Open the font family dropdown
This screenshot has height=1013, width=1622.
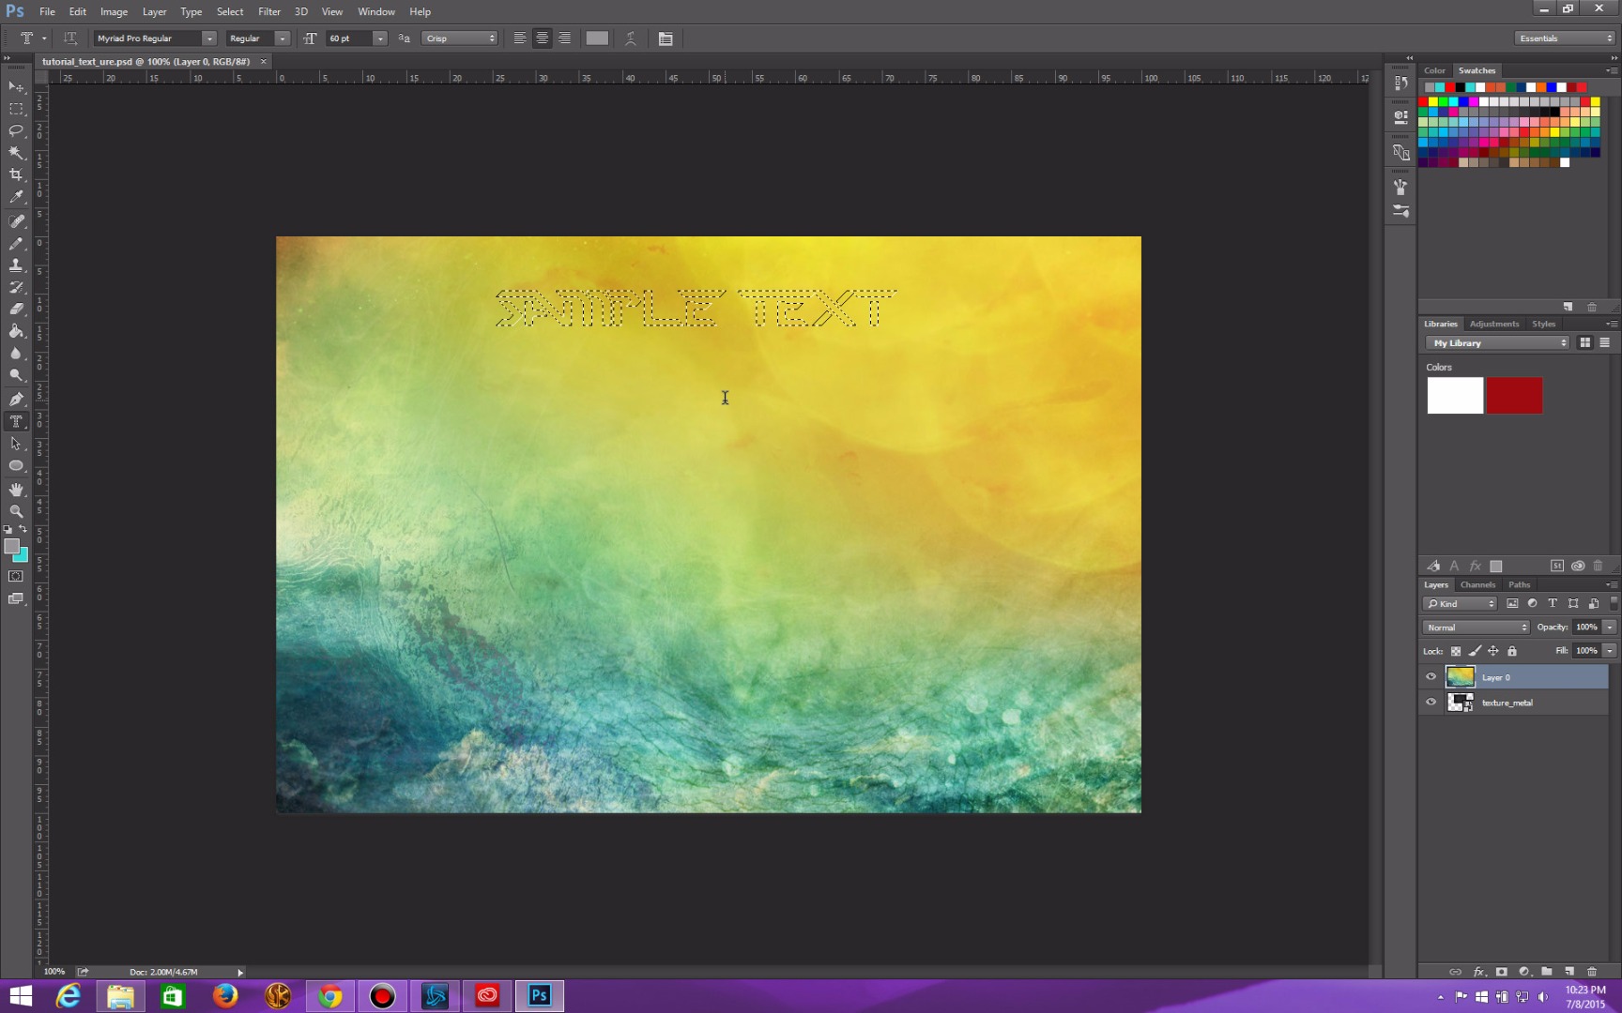pyautogui.click(x=209, y=38)
